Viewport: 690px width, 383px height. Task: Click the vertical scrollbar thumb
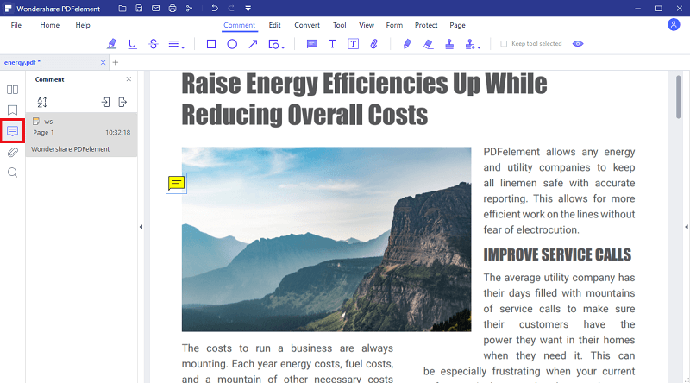678,97
